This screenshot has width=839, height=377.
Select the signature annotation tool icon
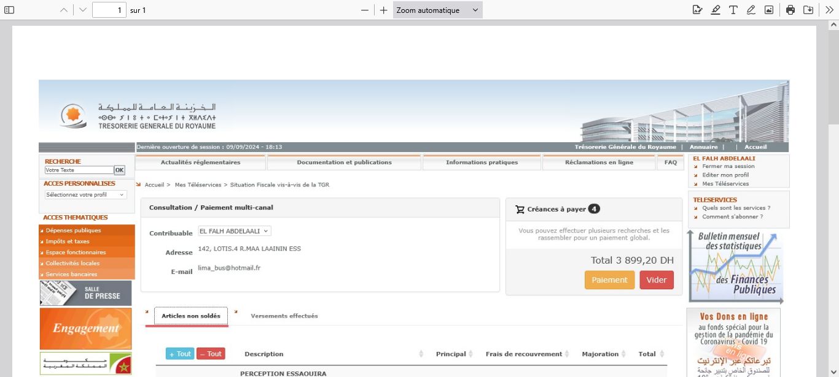[697, 10]
